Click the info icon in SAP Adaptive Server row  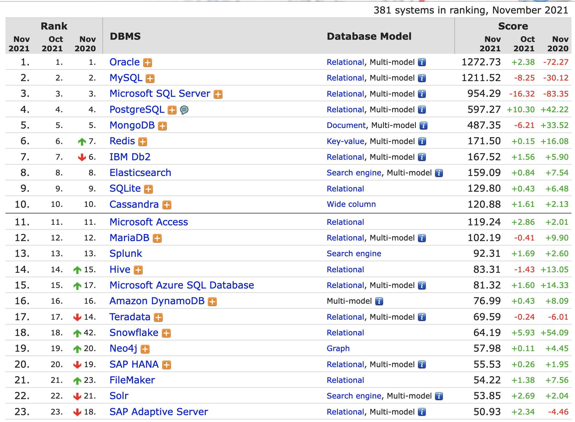422,412
